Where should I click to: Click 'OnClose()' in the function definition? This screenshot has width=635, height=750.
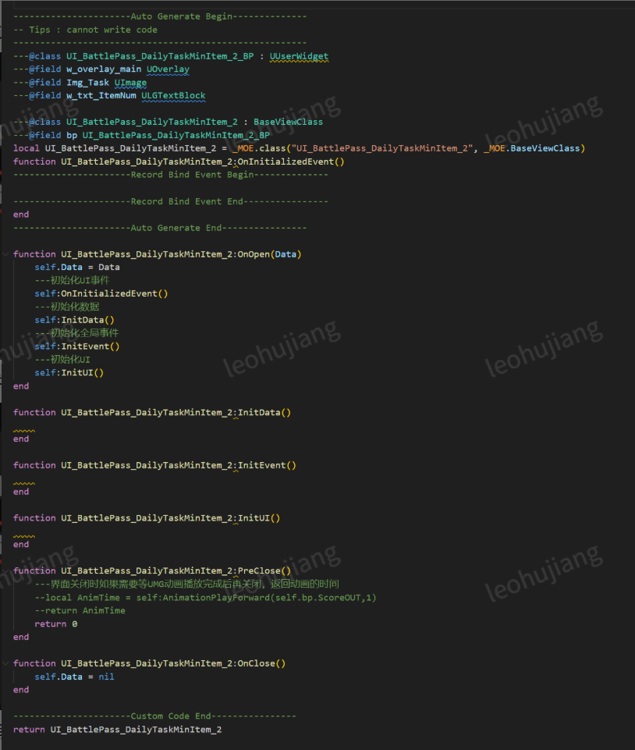261,663
